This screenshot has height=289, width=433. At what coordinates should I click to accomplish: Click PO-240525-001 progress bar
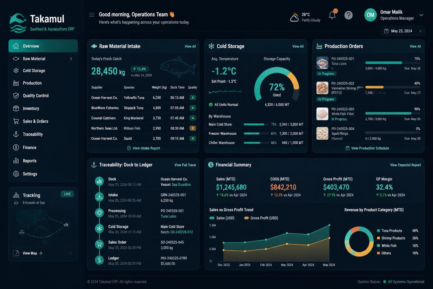click(393, 63)
